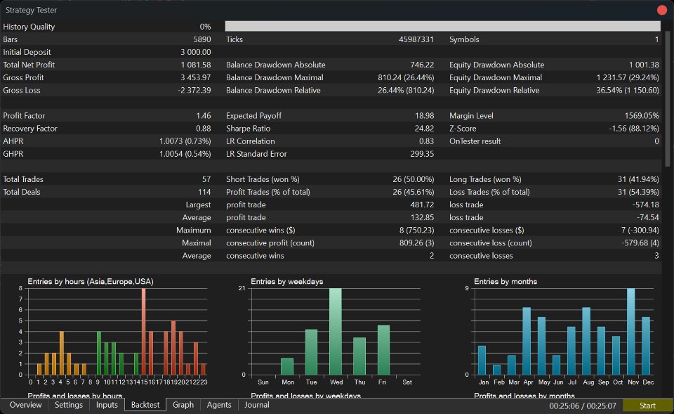This screenshot has width=674, height=414.
Task: Click the Profit Factor value 1.46
Action: tap(204, 116)
